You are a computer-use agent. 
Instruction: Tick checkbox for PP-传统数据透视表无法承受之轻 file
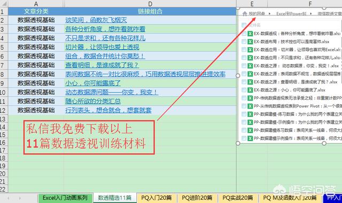click(244, 98)
